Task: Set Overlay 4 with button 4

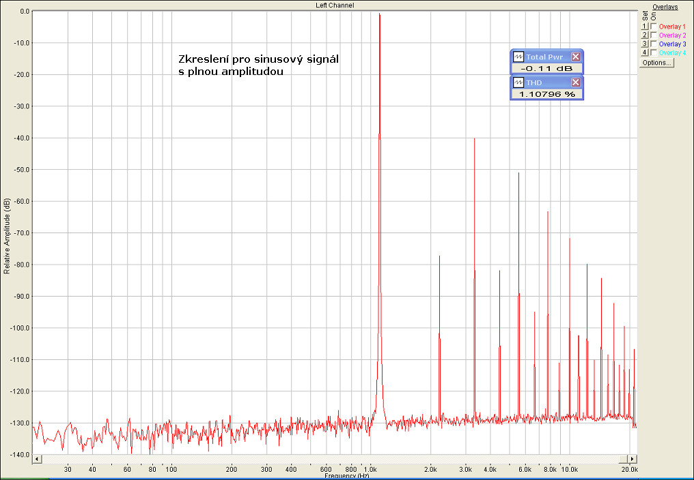Action: (x=644, y=52)
